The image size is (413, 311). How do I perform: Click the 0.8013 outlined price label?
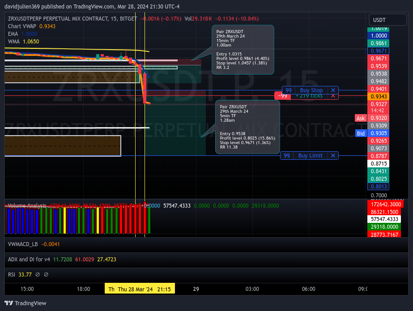(x=379, y=187)
